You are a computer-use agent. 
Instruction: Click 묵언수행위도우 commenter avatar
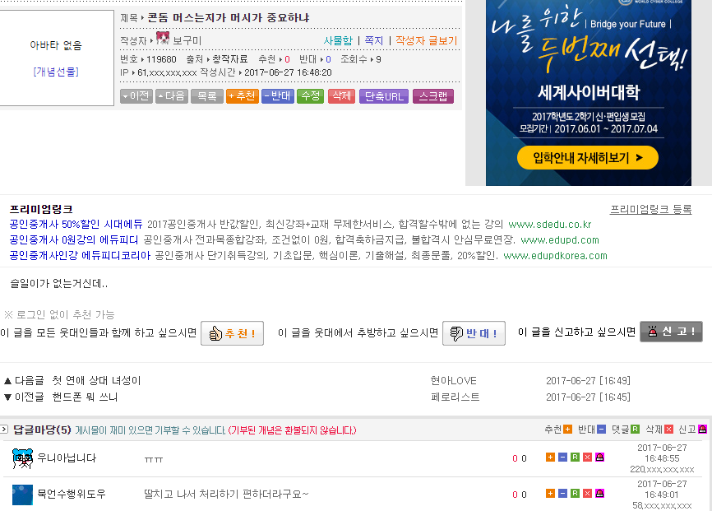(22, 495)
